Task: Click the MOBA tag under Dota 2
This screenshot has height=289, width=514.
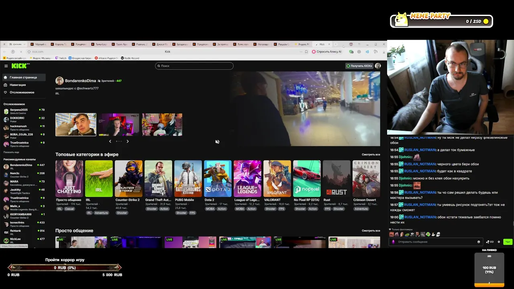Action: pyautogui.click(x=210, y=209)
